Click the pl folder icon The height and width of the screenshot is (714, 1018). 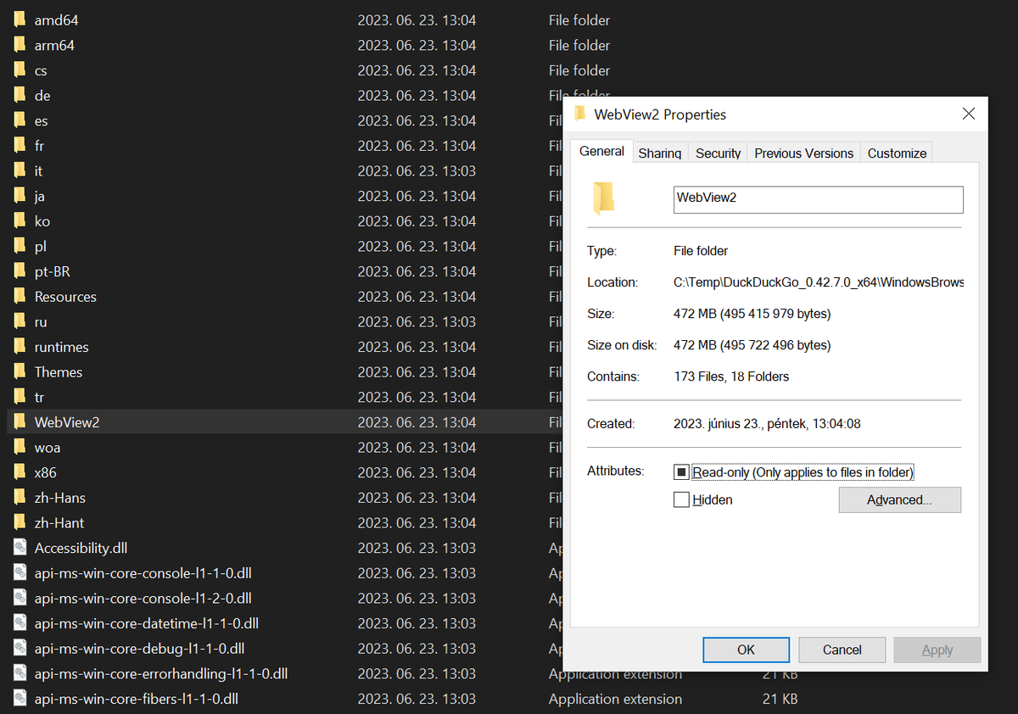point(20,246)
